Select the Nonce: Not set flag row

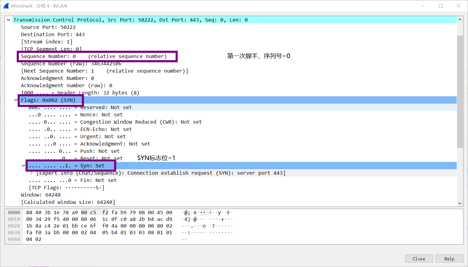coord(75,115)
